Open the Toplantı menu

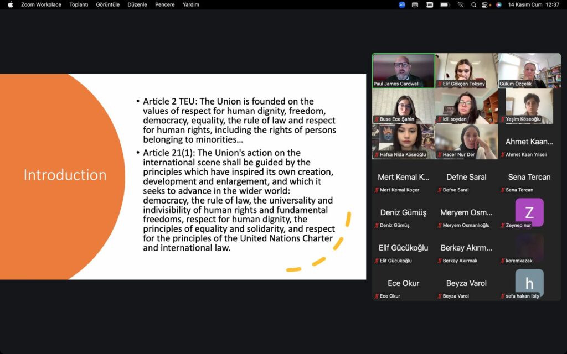point(79,4)
